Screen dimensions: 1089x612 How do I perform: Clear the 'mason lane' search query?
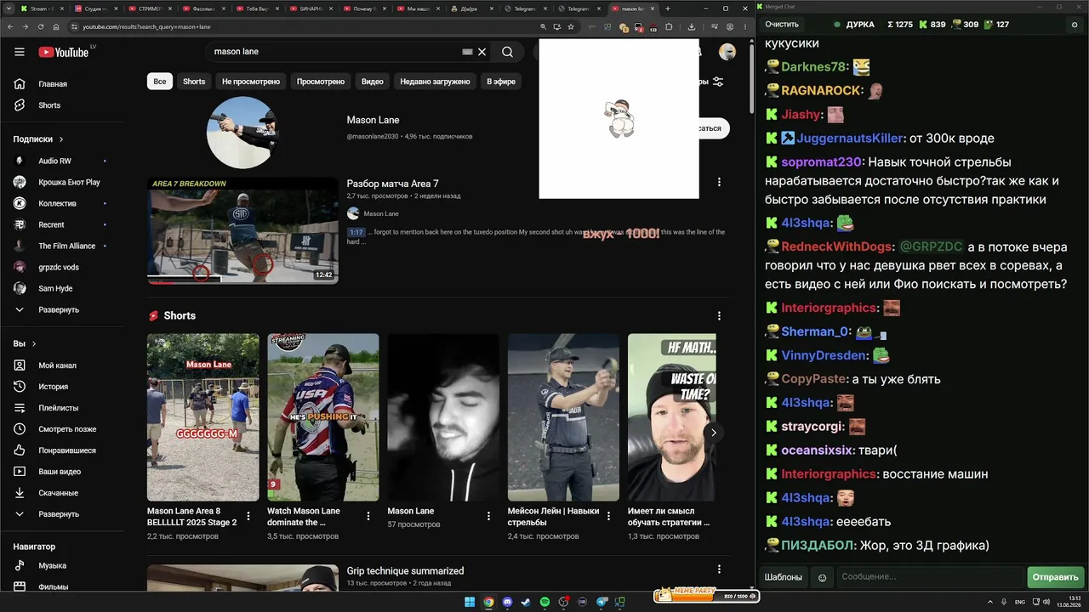[482, 52]
